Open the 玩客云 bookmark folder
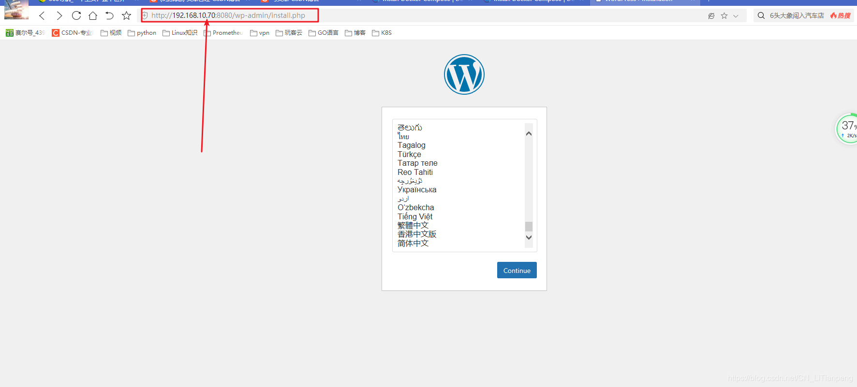The image size is (857, 387). tap(289, 33)
